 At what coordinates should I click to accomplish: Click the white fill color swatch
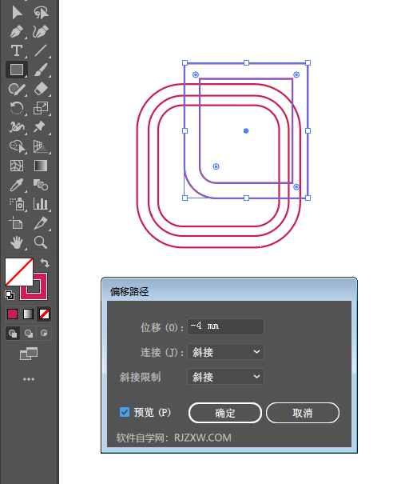tap(19, 272)
